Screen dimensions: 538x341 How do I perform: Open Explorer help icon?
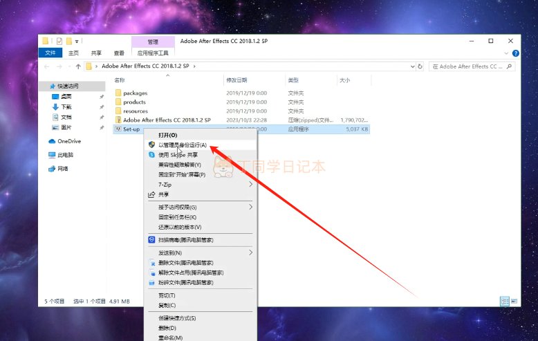pyautogui.click(x=515, y=53)
